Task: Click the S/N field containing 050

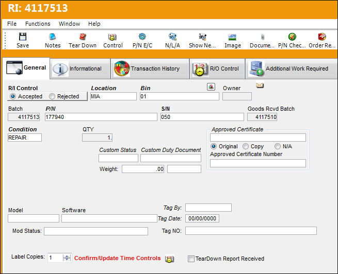Action: pyautogui.click(x=202, y=117)
